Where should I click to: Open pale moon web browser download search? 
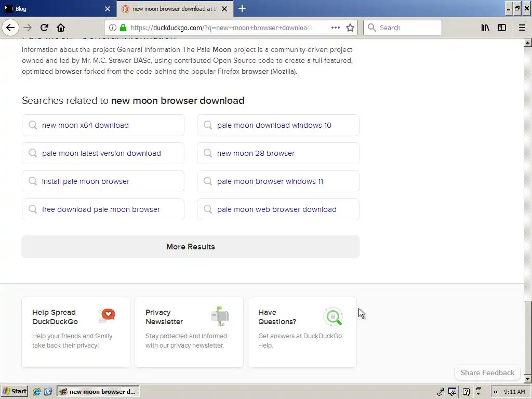(x=278, y=209)
